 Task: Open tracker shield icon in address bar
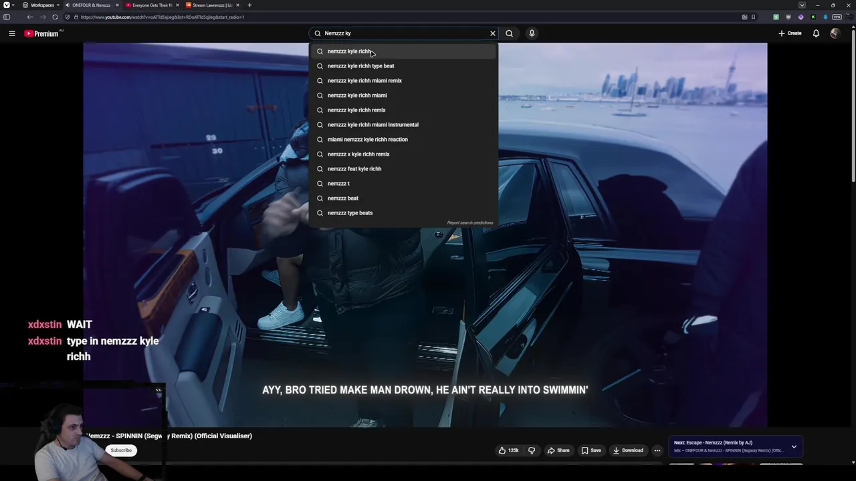click(67, 17)
